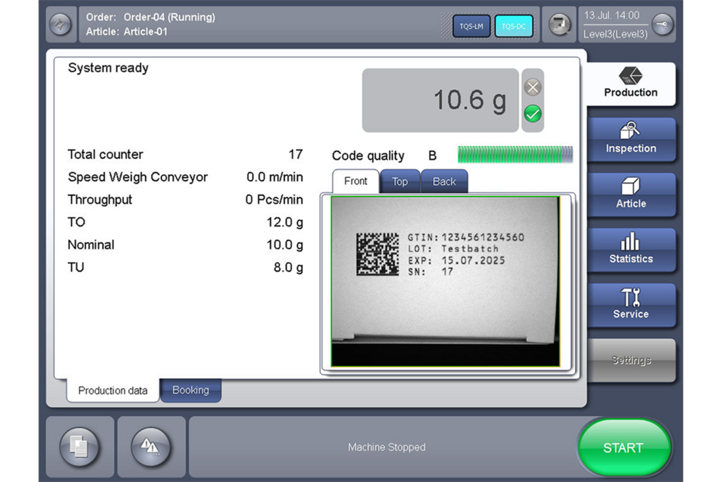Click the TU value "8.0 g"
The width and height of the screenshot is (723, 482).
(288, 267)
